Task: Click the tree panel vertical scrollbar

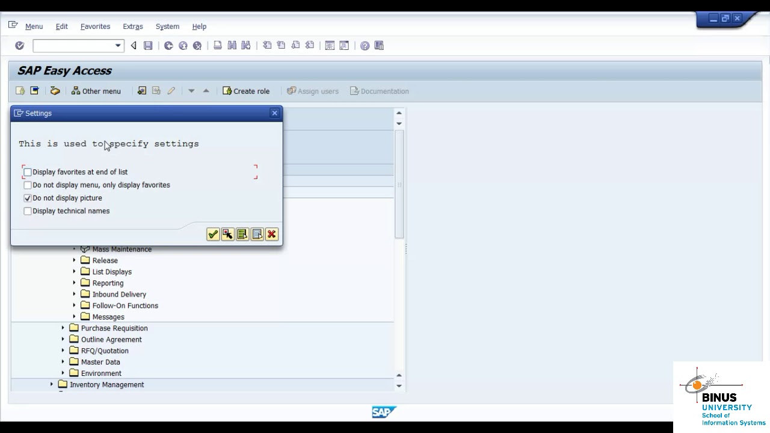Action: (x=399, y=183)
